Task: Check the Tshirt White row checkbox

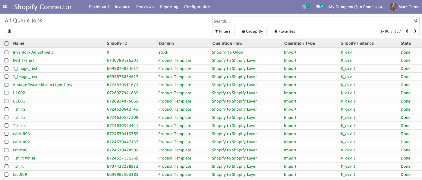Action: pos(6,158)
